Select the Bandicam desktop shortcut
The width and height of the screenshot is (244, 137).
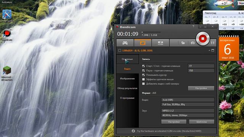7,35
